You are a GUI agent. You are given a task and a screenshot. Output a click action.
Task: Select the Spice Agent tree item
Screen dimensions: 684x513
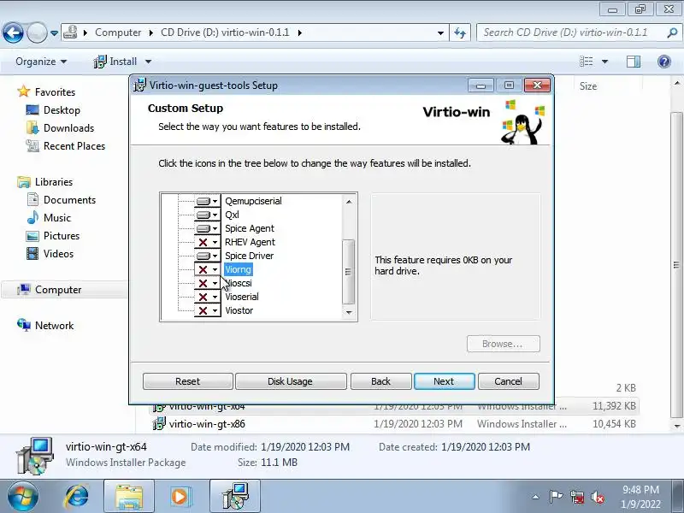click(250, 228)
